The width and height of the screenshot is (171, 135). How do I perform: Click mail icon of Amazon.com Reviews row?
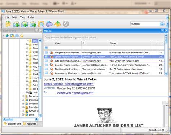coord(51,73)
